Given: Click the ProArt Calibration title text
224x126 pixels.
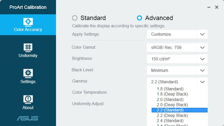Looking at the screenshot, I should click(x=28, y=7).
